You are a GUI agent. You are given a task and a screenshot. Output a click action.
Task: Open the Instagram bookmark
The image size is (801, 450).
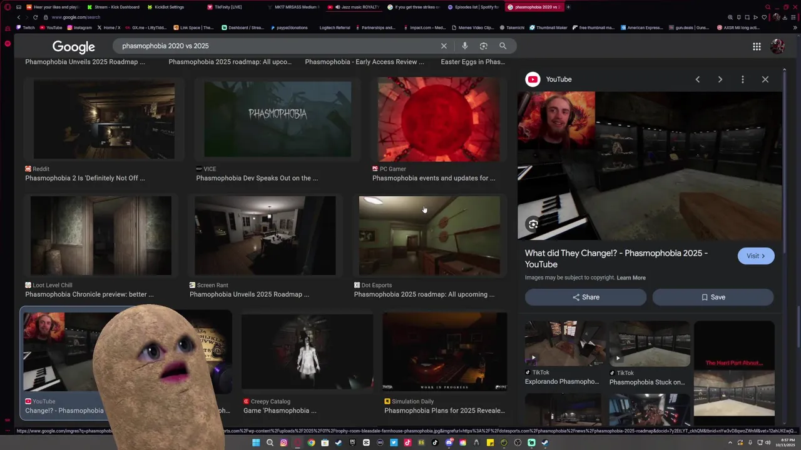tap(79, 27)
